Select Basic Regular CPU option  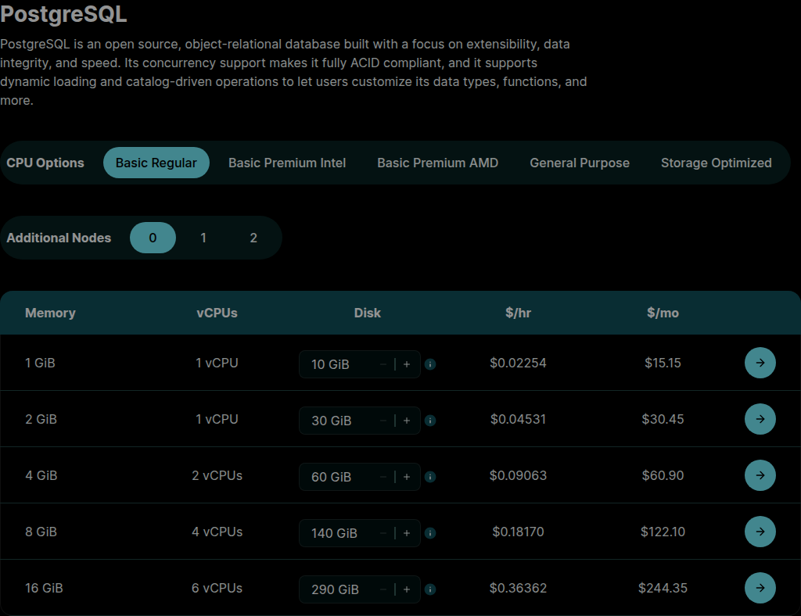(x=156, y=163)
